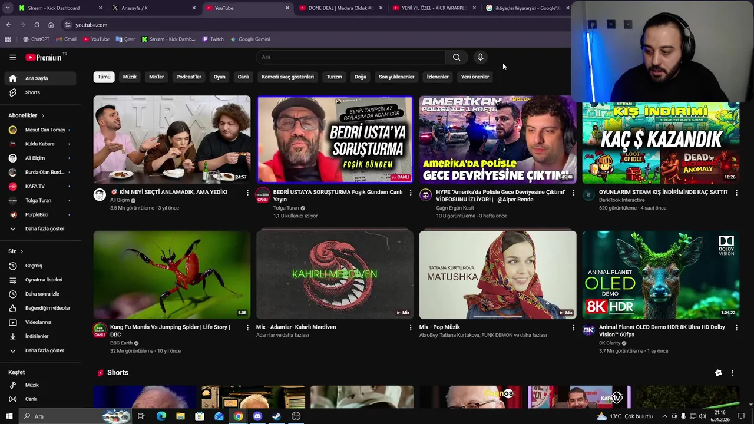Open File Explorer from the taskbar
Image resolution: width=754 pixels, height=424 pixels.
180,416
